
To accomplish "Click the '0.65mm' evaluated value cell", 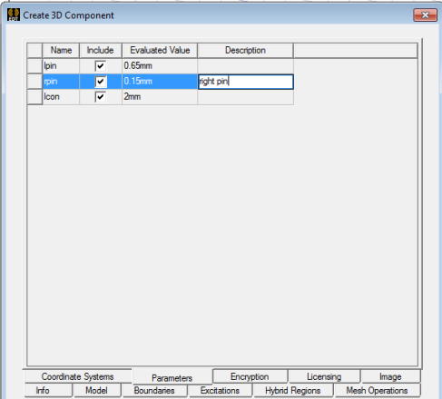I will 160,66.
